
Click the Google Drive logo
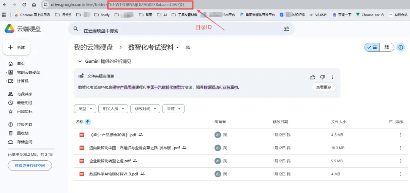[9, 28]
